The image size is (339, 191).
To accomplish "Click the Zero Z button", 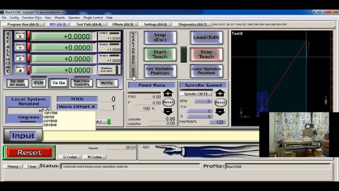I will pyautogui.click(x=20, y=58).
